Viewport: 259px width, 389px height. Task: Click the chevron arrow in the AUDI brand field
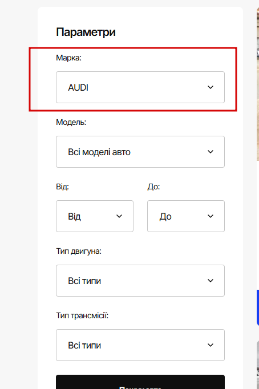[211, 87]
